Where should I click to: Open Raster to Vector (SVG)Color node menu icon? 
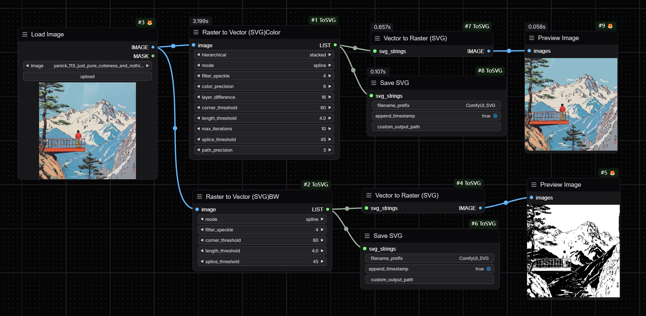(196, 32)
